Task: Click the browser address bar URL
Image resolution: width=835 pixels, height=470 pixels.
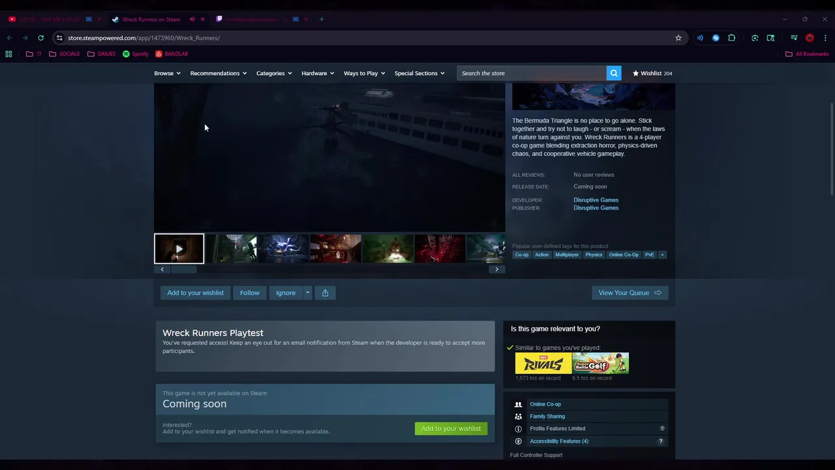Action: [144, 38]
